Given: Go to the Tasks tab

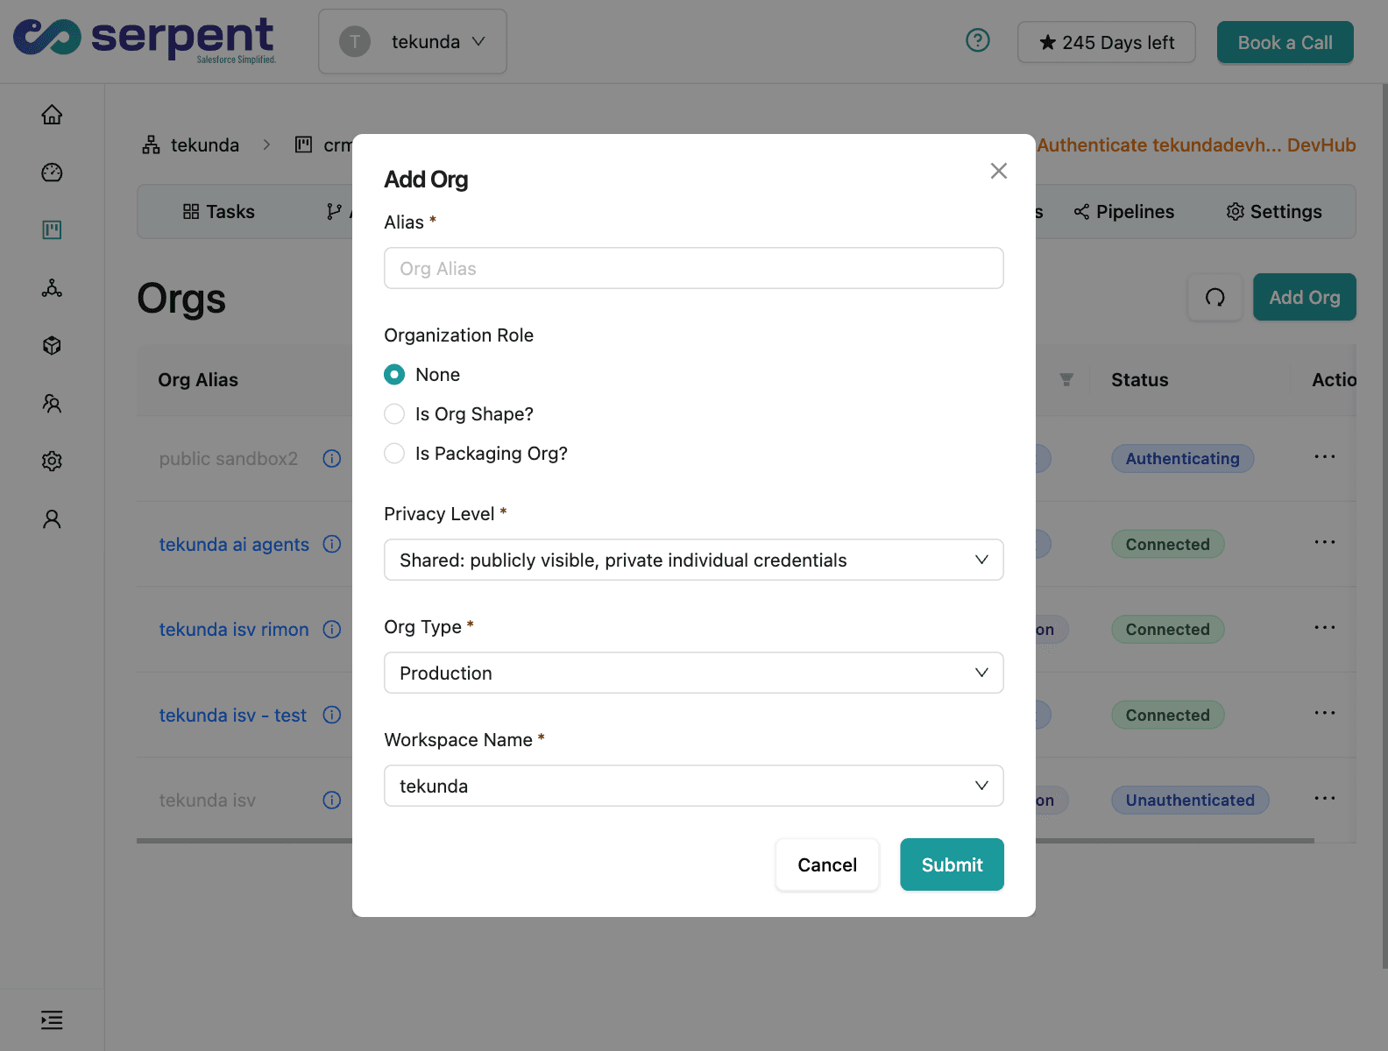Looking at the screenshot, I should [x=219, y=212].
